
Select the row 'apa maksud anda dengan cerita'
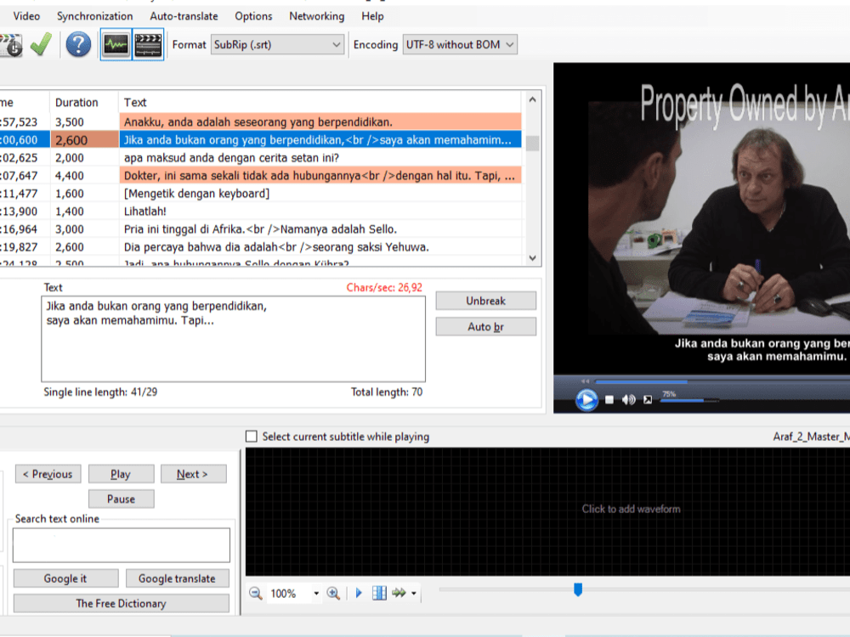pos(261,158)
